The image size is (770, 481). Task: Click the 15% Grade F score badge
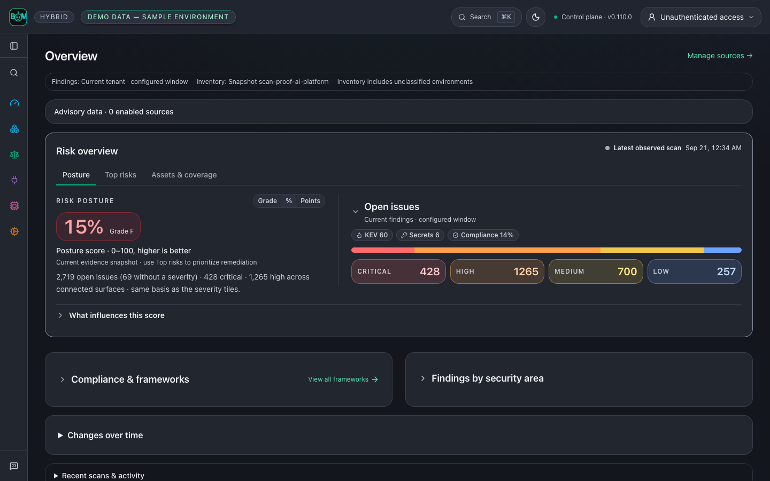pyautogui.click(x=98, y=227)
